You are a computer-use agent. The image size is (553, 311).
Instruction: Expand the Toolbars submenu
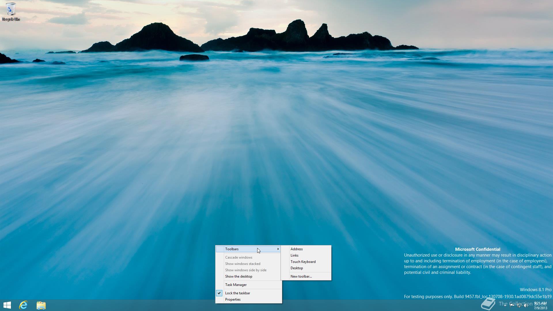pos(248,249)
